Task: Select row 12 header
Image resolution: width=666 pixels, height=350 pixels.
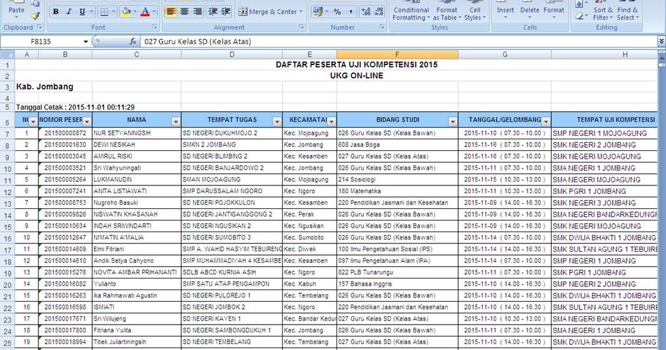Action: [x=7, y=192]
